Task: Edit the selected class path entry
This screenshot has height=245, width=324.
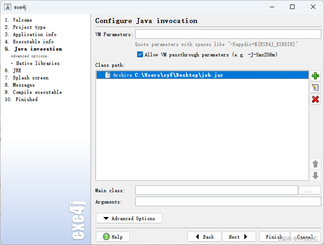Action: (x=315, y=88)
